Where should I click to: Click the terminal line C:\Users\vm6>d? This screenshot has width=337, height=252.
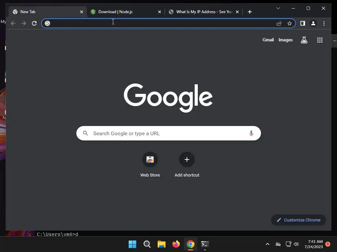coord(57,234)
